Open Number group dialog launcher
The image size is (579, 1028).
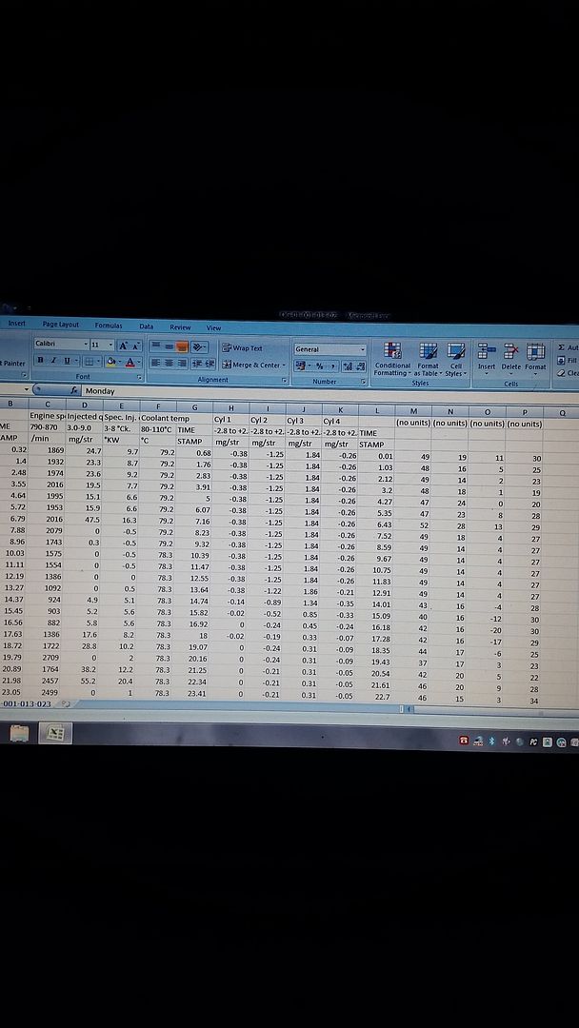[364, 382]
